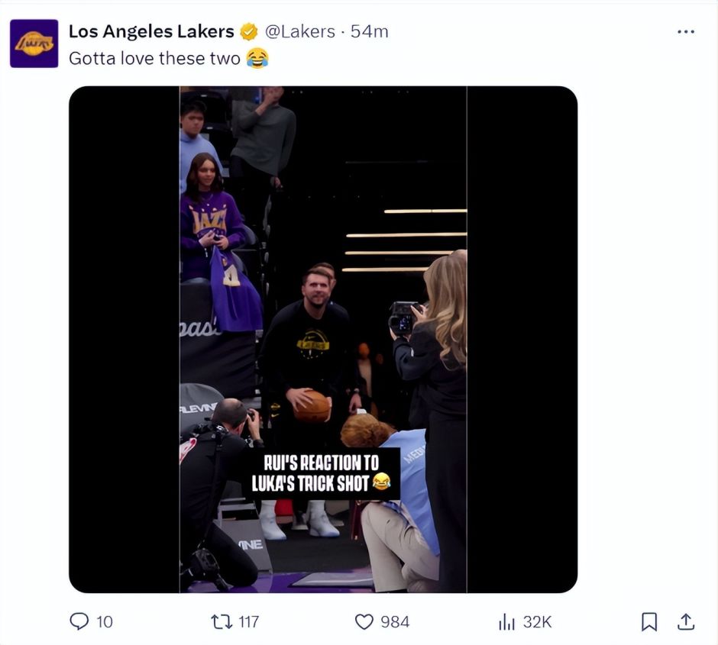This screenshot has width=718, height=645.
Task: Open the Lakers profile avatar
Action: (x=34, y=44)
